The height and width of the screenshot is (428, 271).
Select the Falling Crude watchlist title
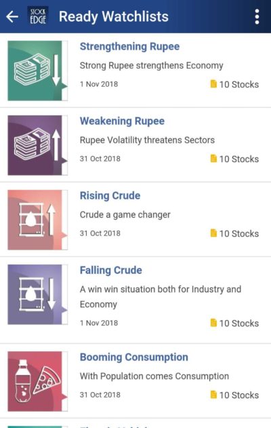(x=110, y=270)
